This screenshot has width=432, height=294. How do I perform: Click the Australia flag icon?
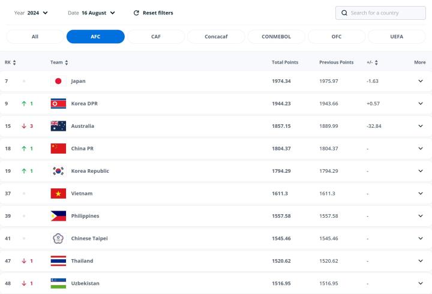pyautogui.click(x=58, y=126)
